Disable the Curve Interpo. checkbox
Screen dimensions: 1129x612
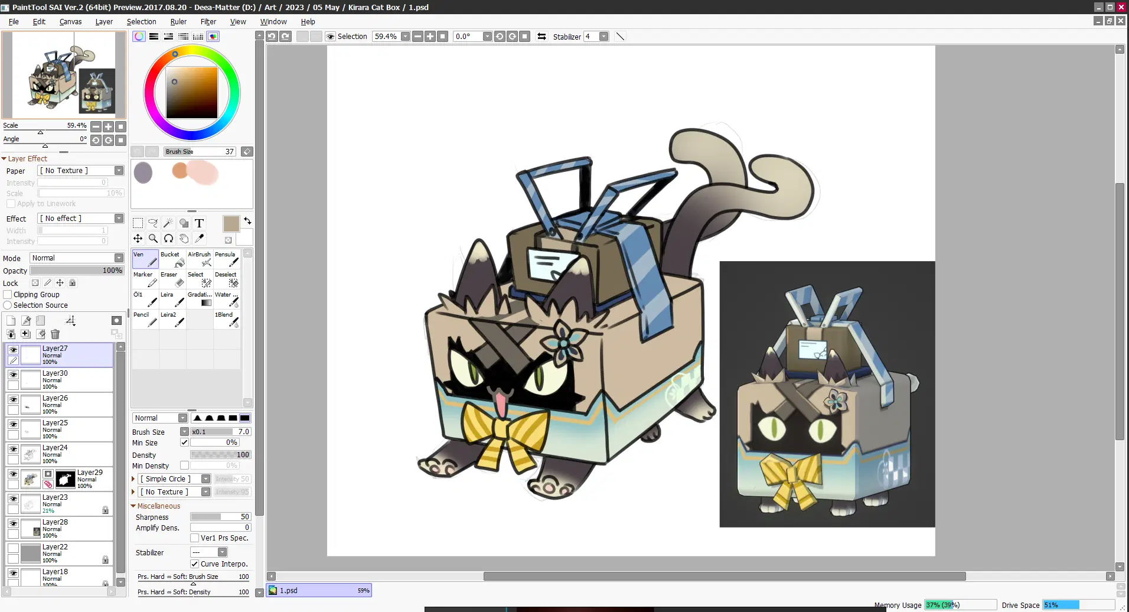tap(195, 564)
